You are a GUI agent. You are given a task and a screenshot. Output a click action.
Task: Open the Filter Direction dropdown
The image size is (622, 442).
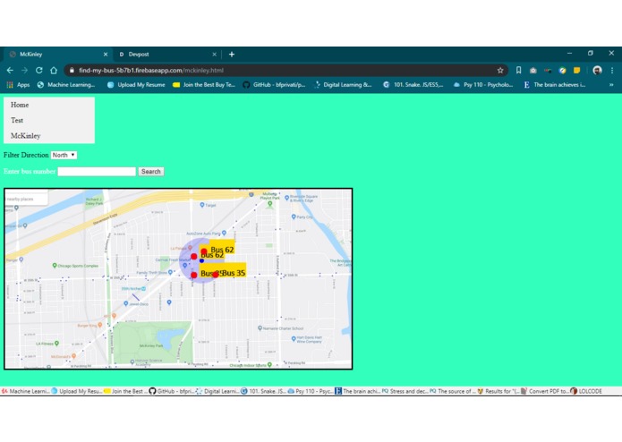pyautogui.click(x=64, y=155)
